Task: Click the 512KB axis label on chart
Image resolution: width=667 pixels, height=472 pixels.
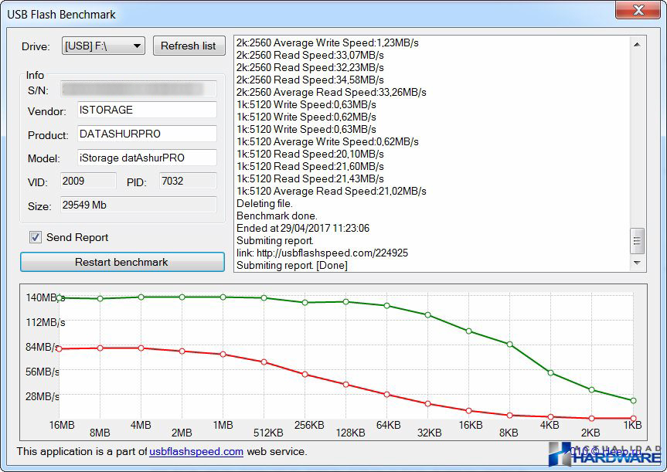Action: coord(268,433)
